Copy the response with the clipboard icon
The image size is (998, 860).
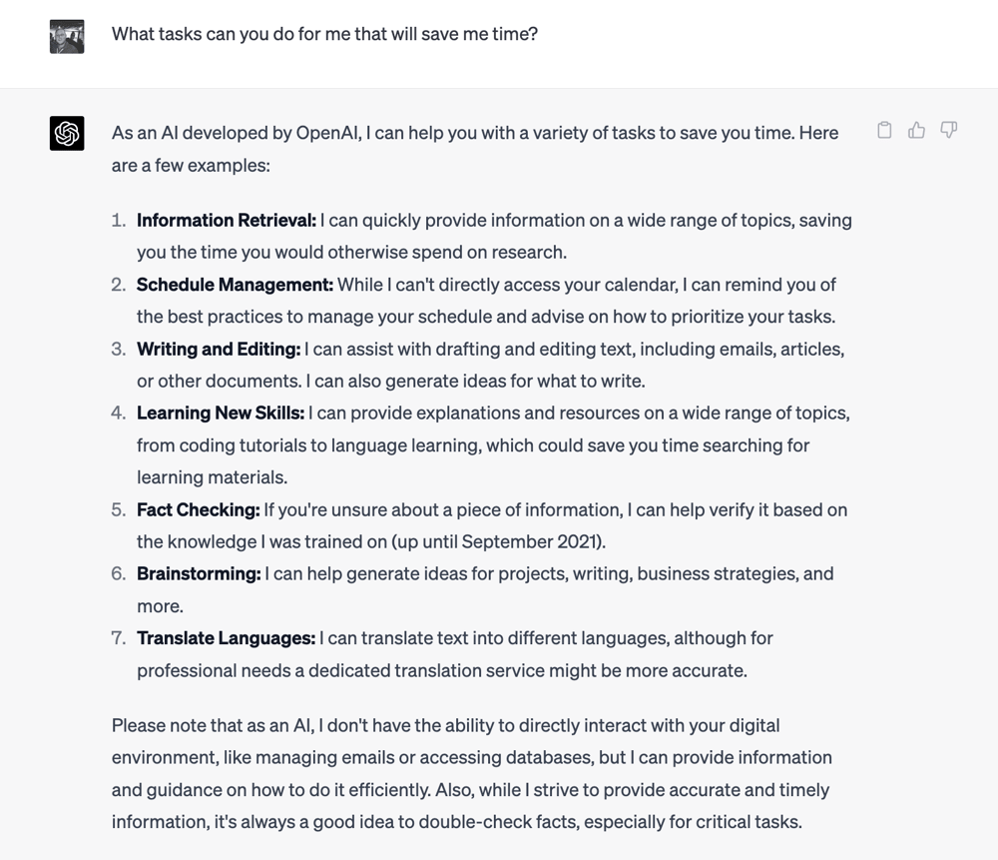tap(884, 130)
